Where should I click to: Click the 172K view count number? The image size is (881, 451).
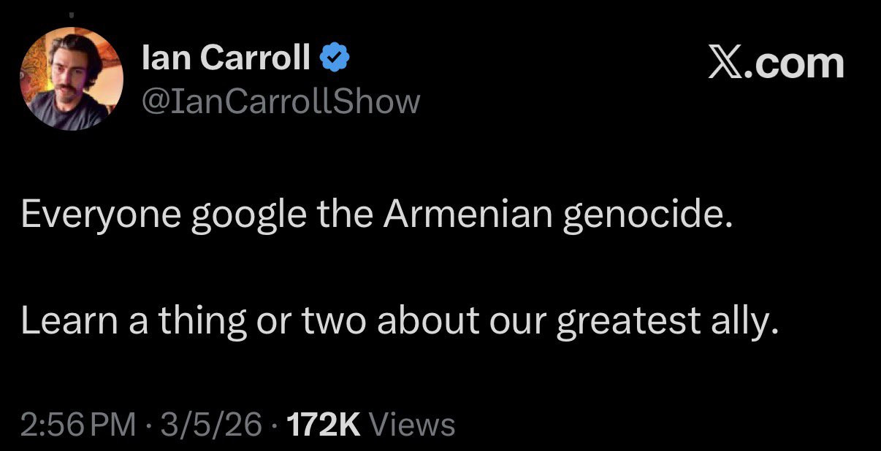point(325,425)
